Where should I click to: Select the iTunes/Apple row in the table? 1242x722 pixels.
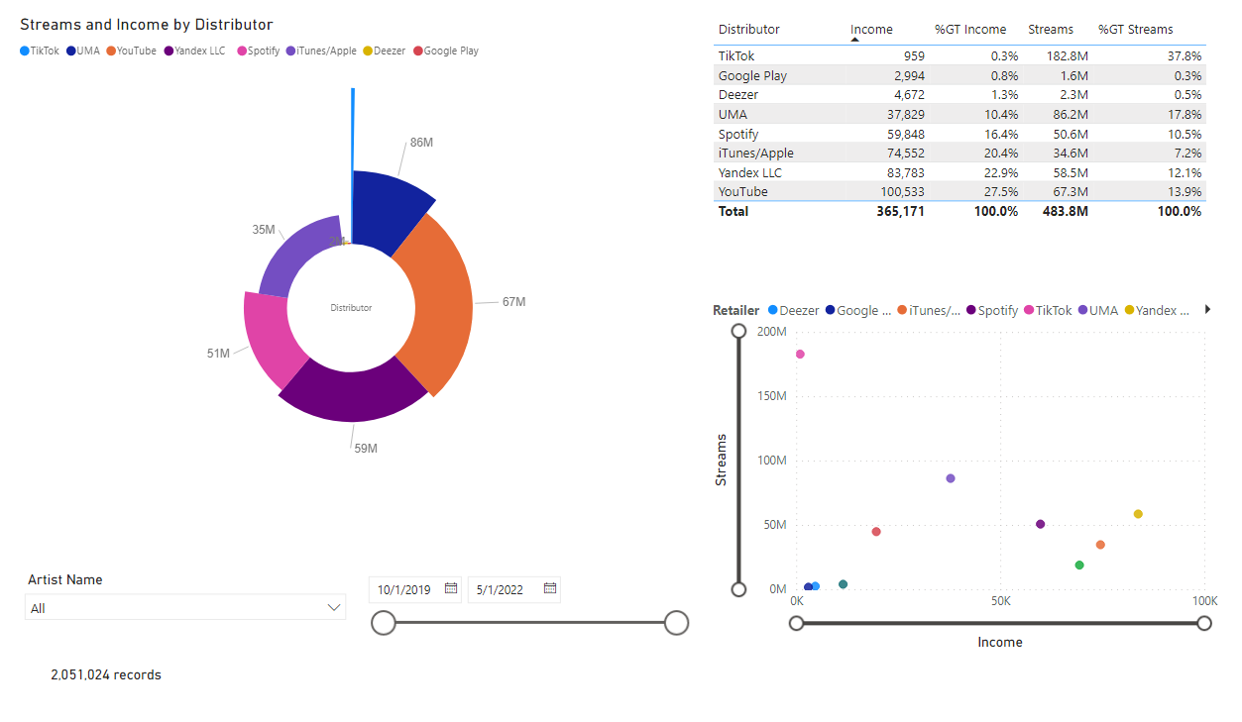point(960,153)
